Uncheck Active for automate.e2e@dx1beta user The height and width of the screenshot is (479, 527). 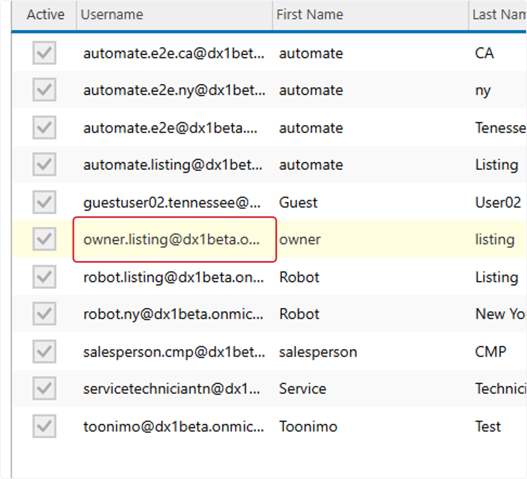[x=44, y=128]
